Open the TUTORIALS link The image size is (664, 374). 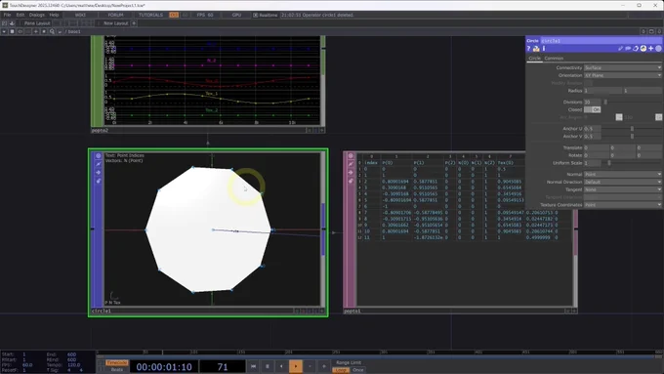(150, 15)
